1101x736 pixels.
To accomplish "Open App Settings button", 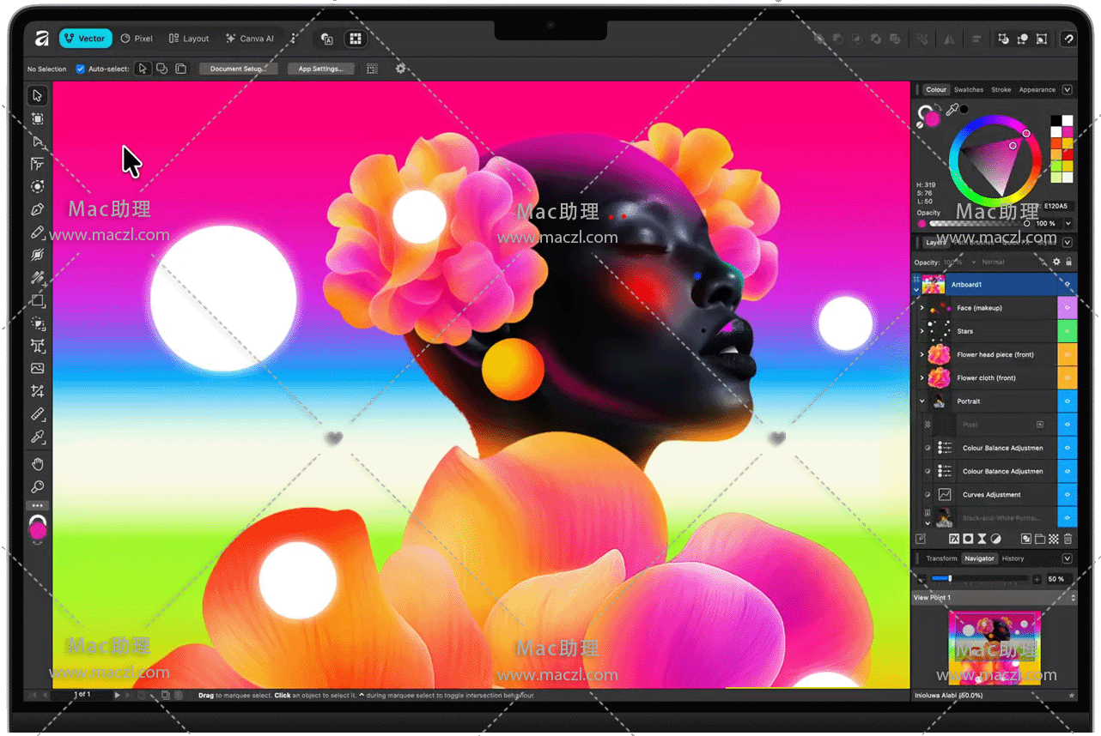I will [x=320, y=69].
